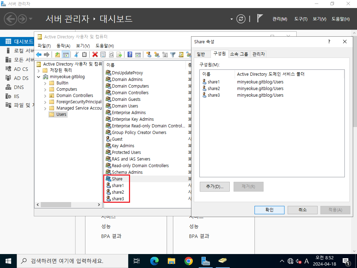Image resolution: width=357 pixels, height=268 pixels.
Task: Click the show action pane icon
Action: [138, 54]
